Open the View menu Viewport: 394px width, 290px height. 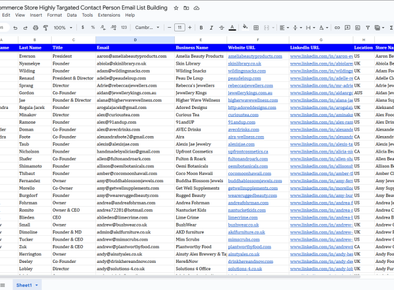[x=20, y=15]
